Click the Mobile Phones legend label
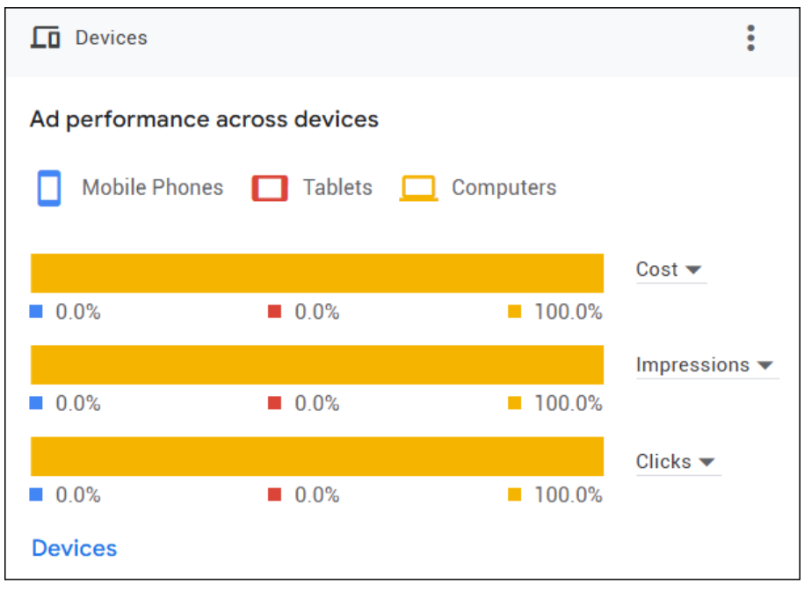804x591 pixels. click(152, 188)
